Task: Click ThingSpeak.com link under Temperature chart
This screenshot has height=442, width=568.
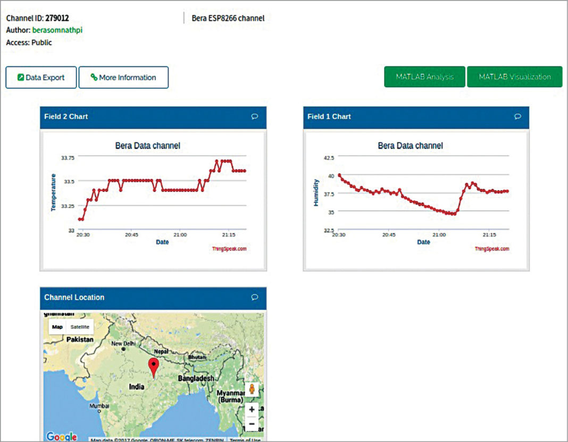Action: 230,249
